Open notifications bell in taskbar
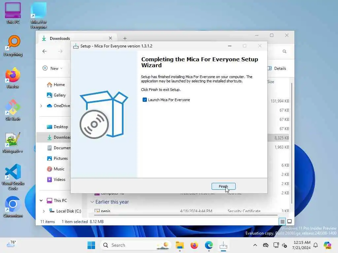 [x=316, y=245]
